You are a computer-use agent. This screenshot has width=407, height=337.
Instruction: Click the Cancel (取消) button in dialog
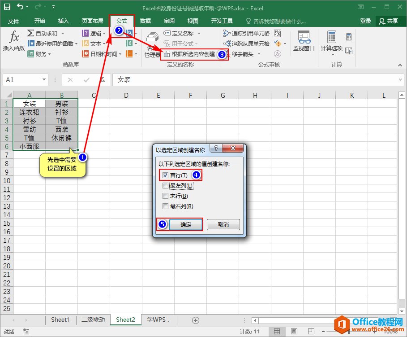pyautogui.click(x=223, y=225)
